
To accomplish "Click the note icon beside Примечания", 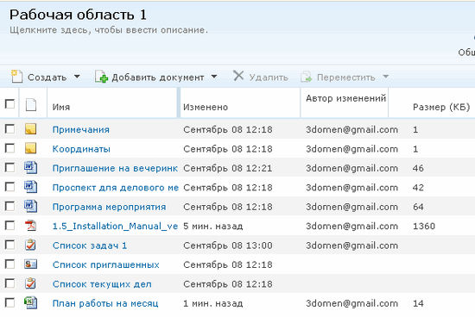I will click(x=30, y=128).
